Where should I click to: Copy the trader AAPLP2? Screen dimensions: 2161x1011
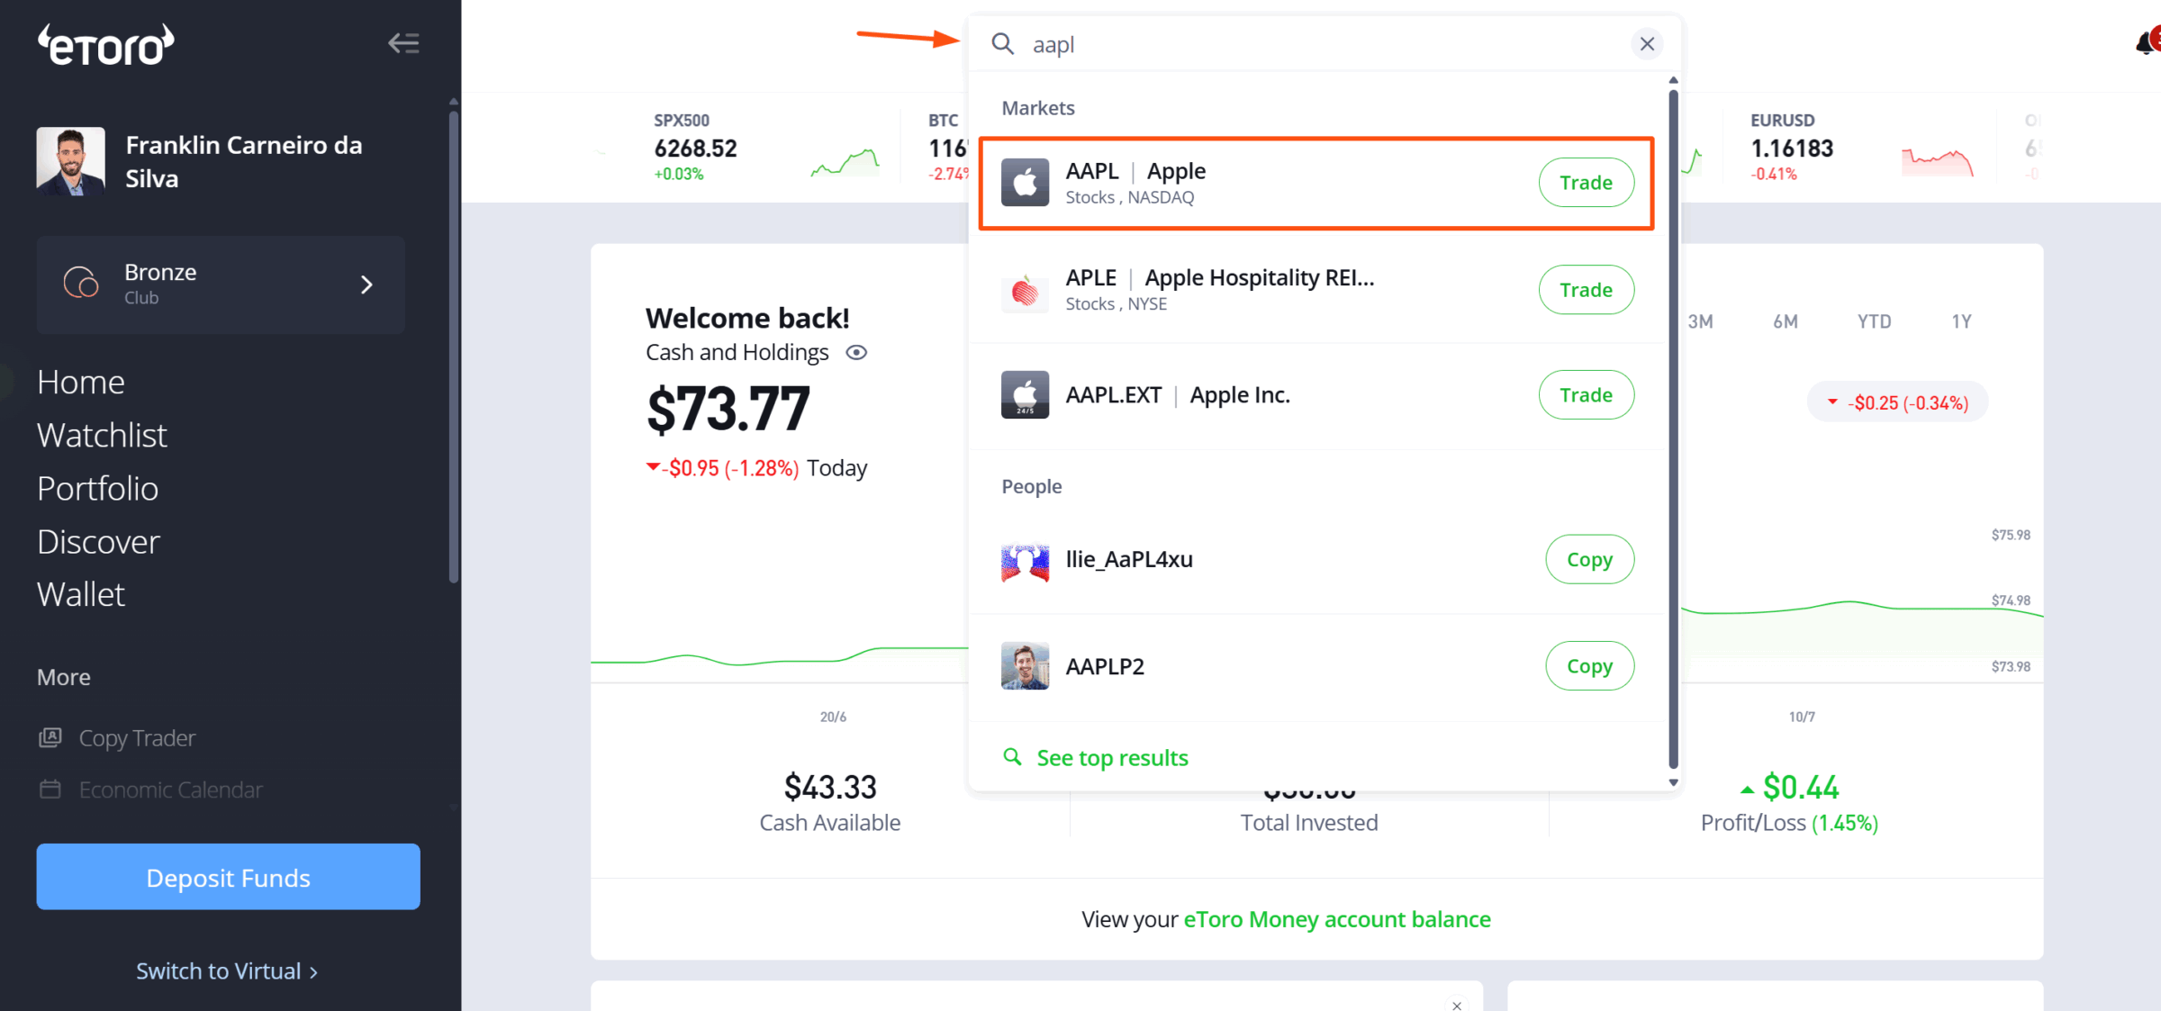pyautogui.click(x=1589, y=666)
